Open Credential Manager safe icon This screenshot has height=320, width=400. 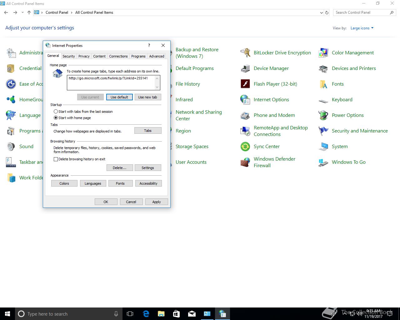coord(11,68)
